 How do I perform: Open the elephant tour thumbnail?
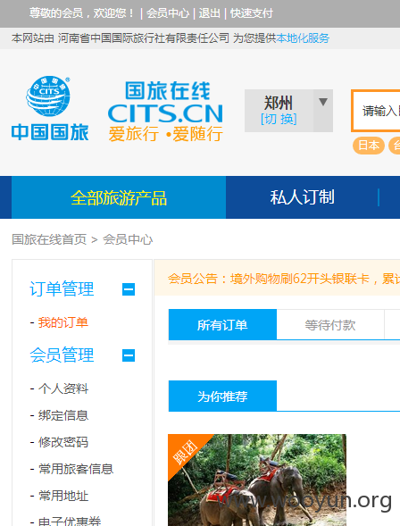(x=257, y=480)
